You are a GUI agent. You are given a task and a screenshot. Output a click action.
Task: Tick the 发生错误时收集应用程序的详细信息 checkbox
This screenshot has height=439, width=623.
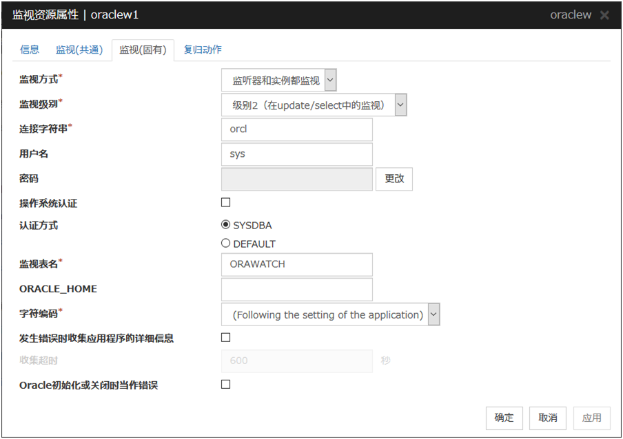click(225, 338)
